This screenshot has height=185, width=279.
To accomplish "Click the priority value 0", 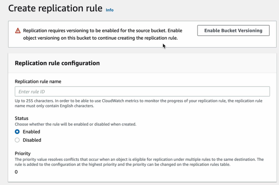I will (16, 172).
